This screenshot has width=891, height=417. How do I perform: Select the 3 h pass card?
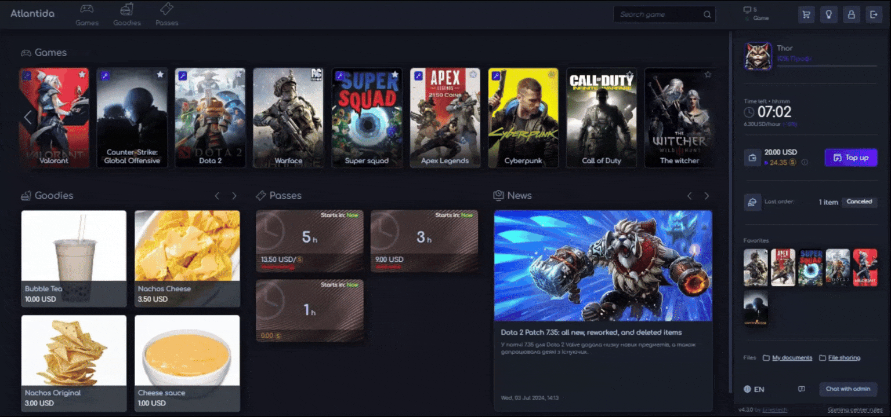[x=424, y=241]
